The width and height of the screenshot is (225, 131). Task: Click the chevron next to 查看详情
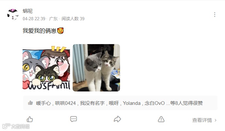click(x=216, y=120)
